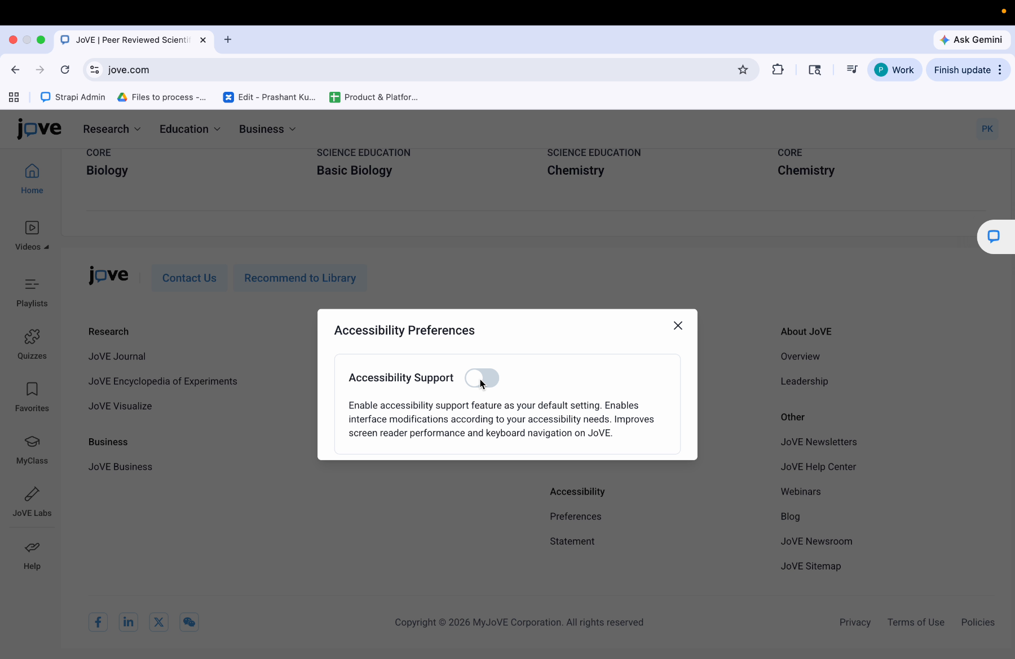The image size is (1015, 659).
Task: Bookmark page with the star icon
Action: [x=743, y=70]
